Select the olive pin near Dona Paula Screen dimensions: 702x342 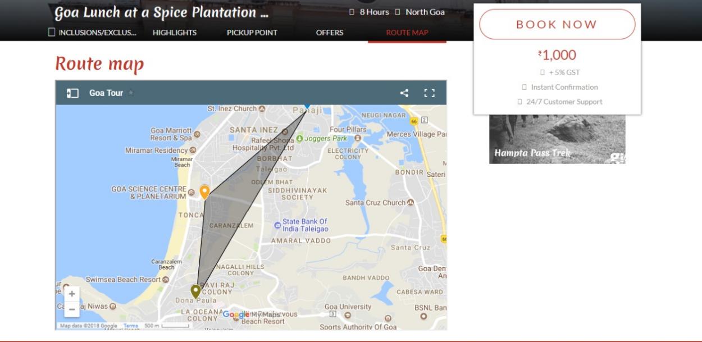pos(195,291)
